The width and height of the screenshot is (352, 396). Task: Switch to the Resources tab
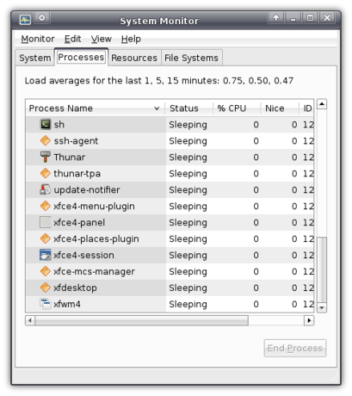point(134,58)
